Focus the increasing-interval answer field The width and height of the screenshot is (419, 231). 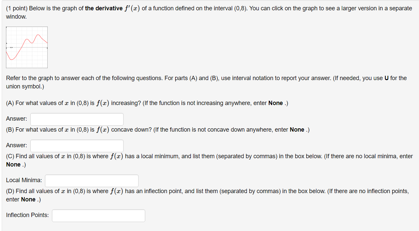(x=77, y=119)
